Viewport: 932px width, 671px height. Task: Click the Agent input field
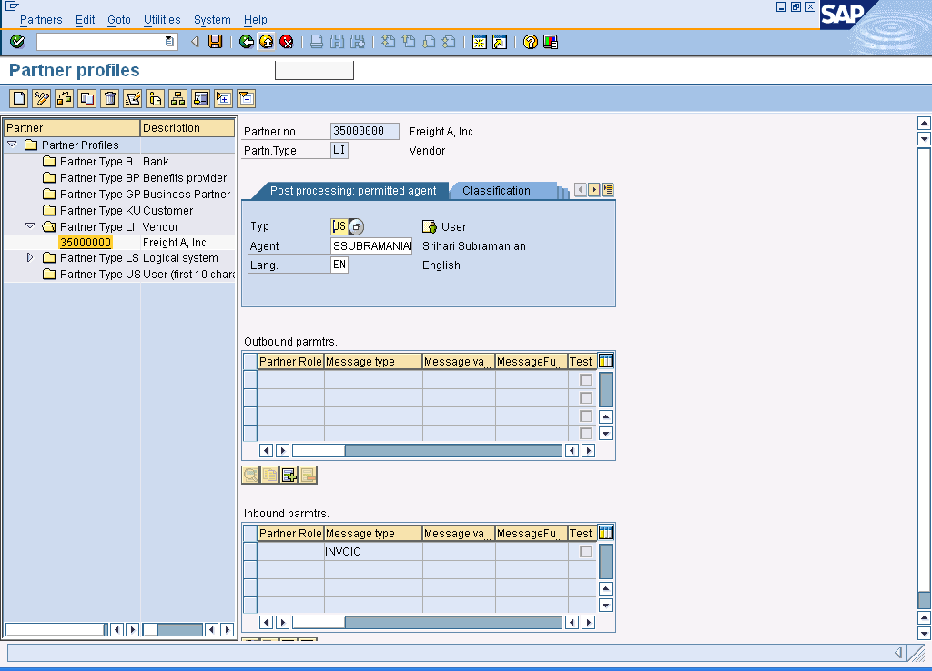371,245
